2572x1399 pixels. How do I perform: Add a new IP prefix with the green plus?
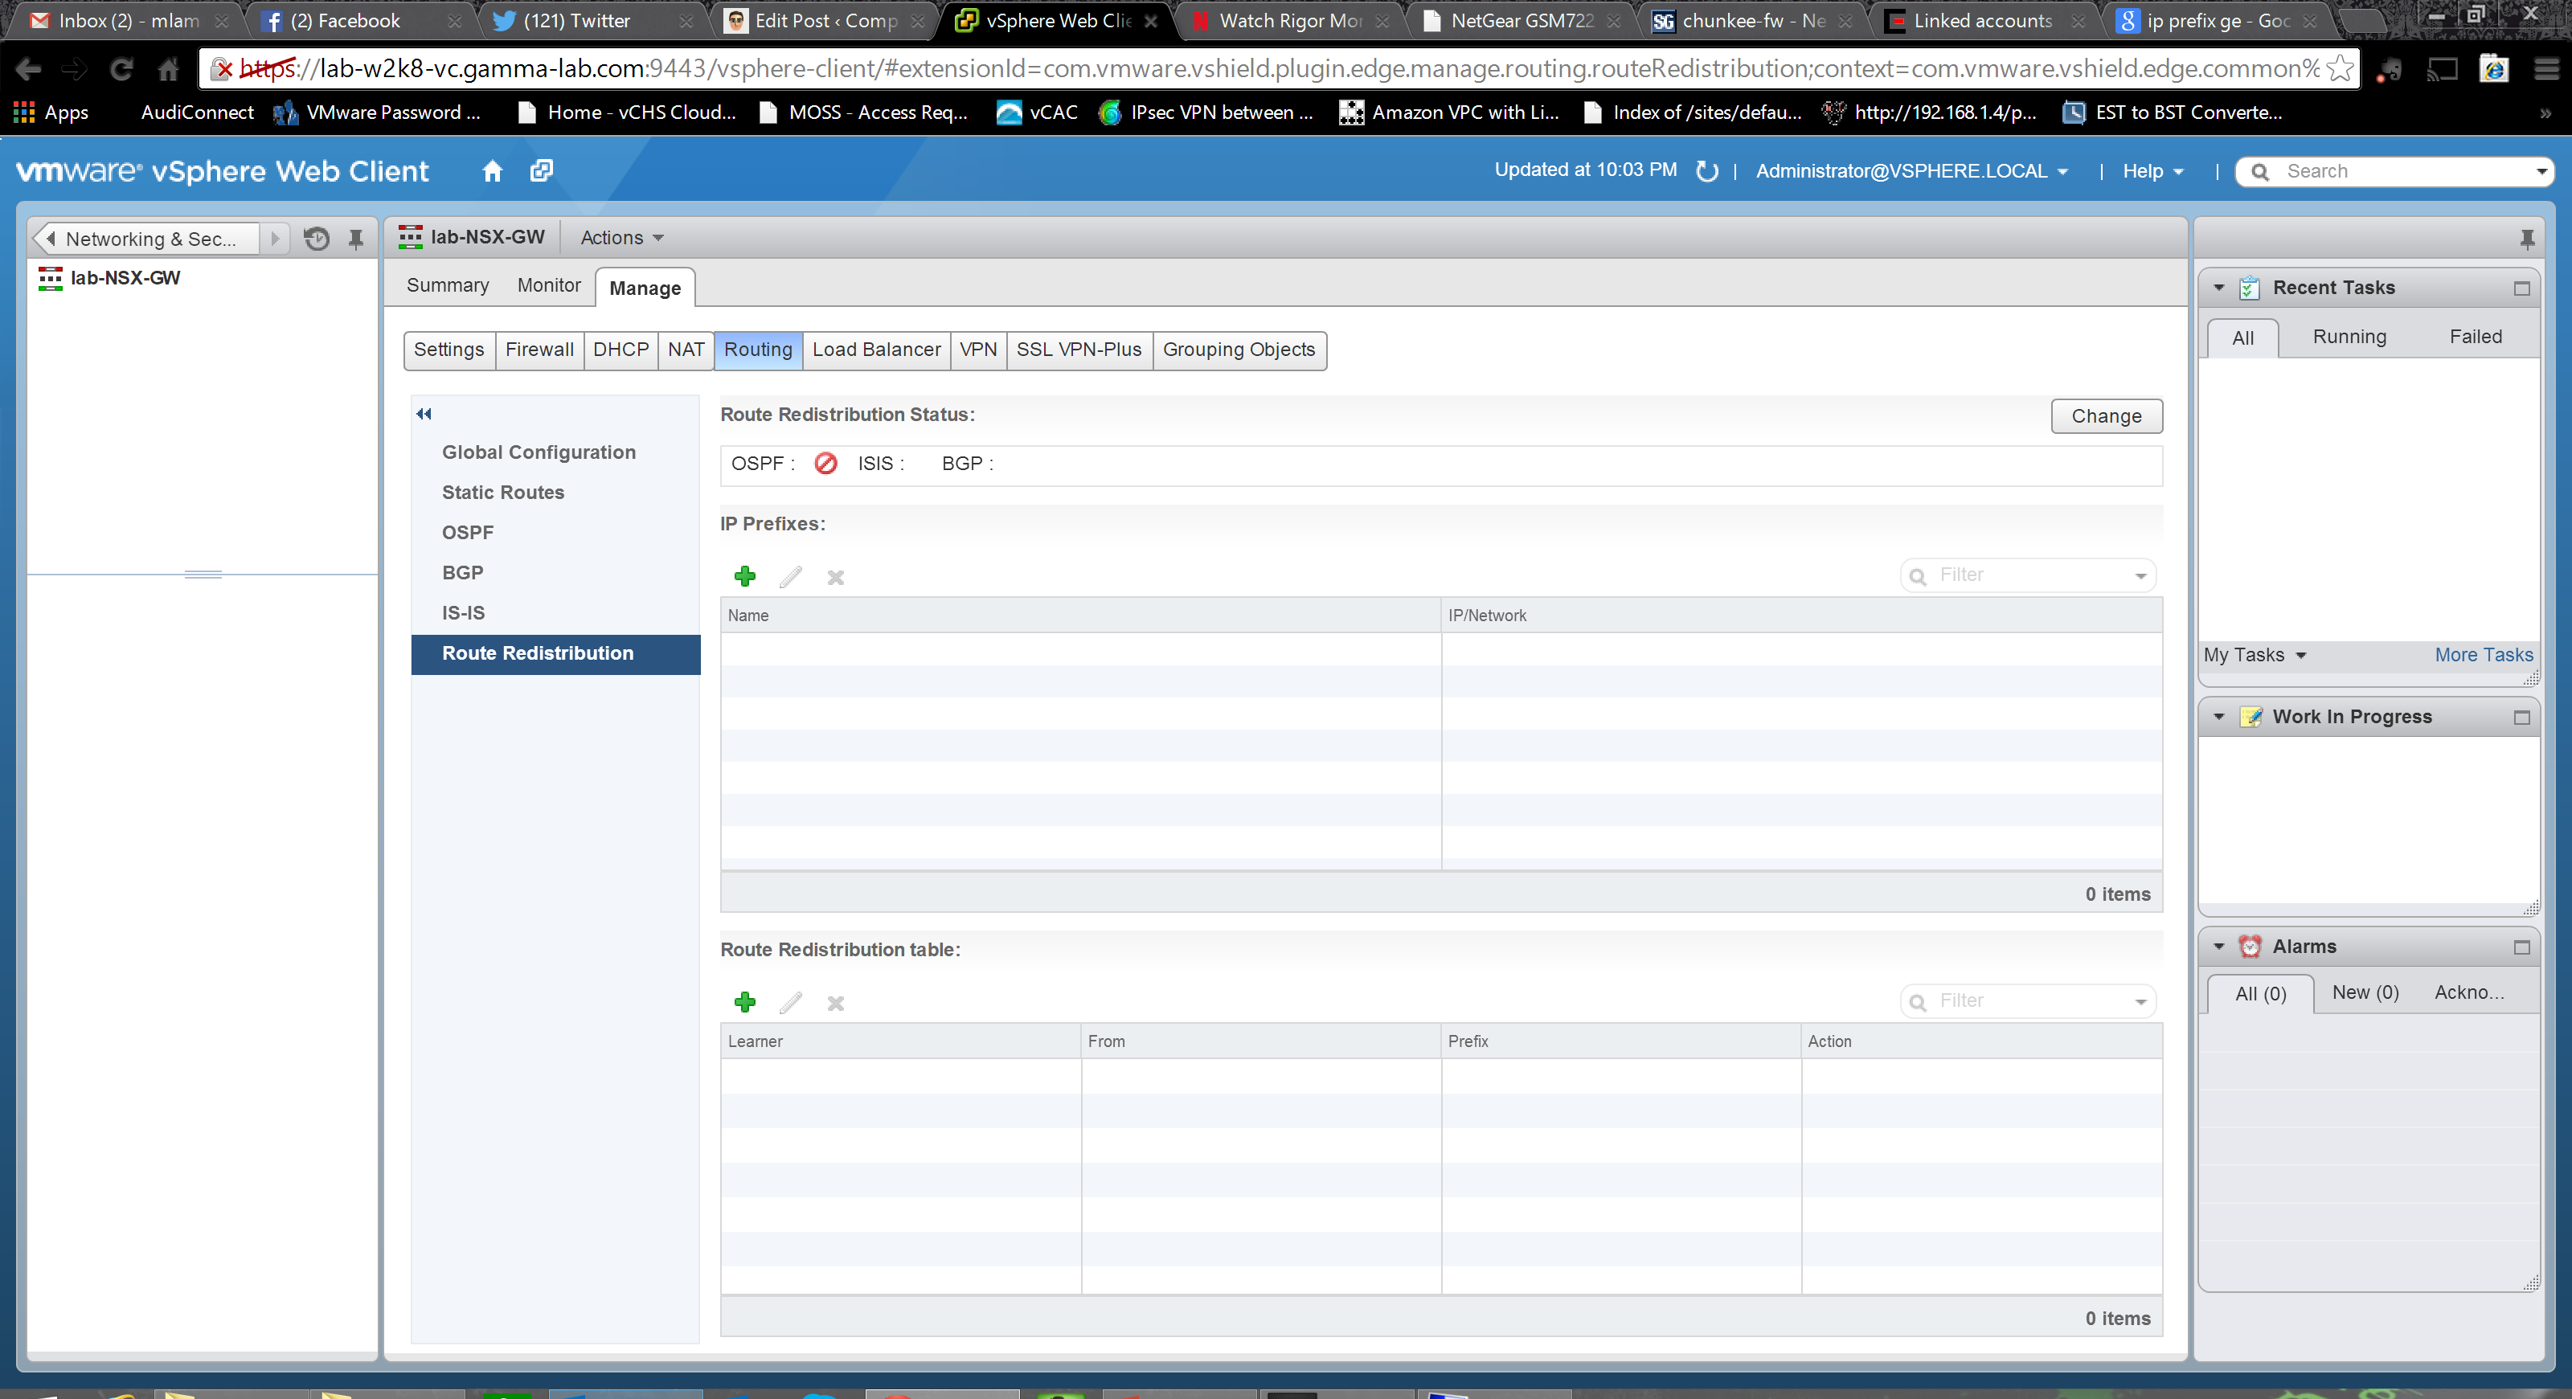click(x=745, y=577)
